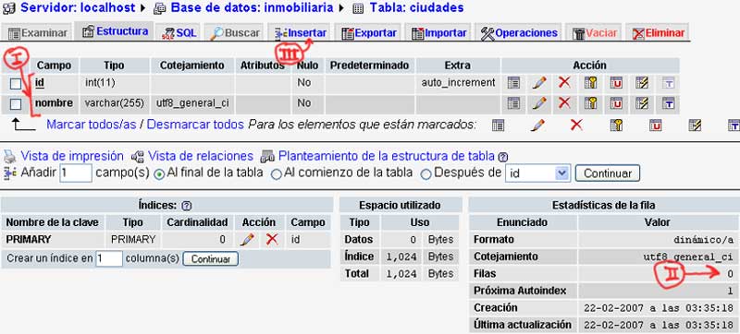This screenshot has height=334, width=740.
Task: Go to Base de datos: inmobiliaria breadcrumb
Action: click(252, 7)
